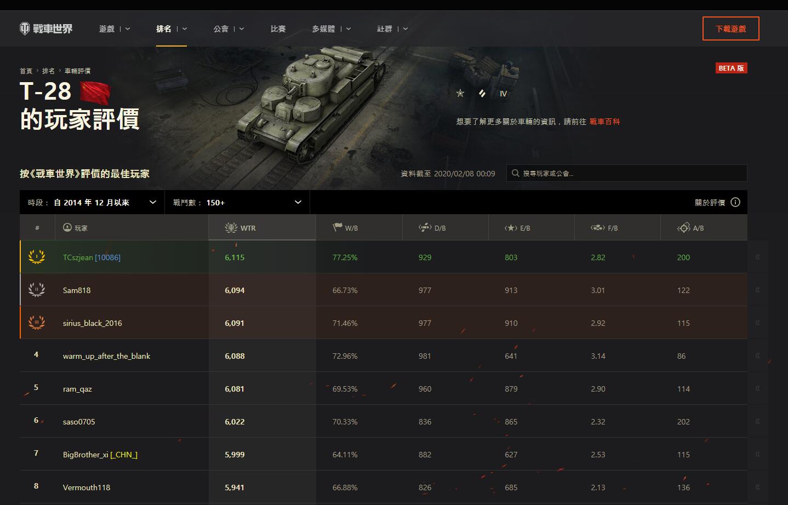This screenshot has width=788, height=505.
Task: Go to 排名 breadcrumb
Action: tap(49, 71)
